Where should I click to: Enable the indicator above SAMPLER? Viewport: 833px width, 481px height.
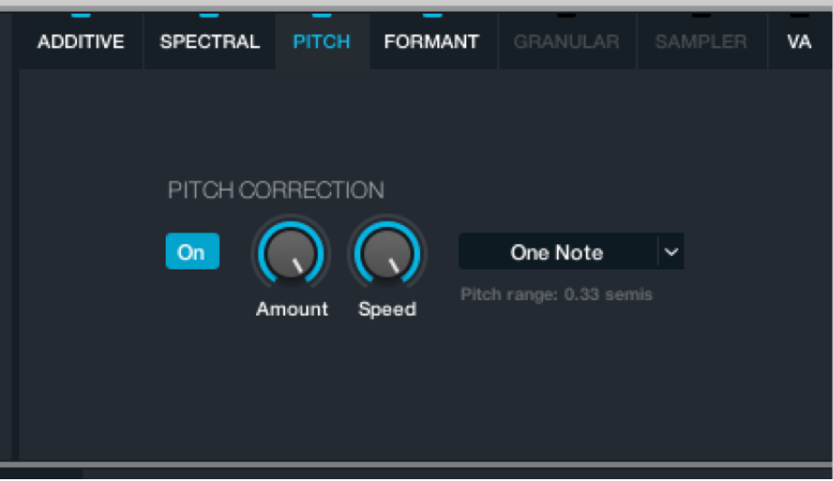coord(703,14)
